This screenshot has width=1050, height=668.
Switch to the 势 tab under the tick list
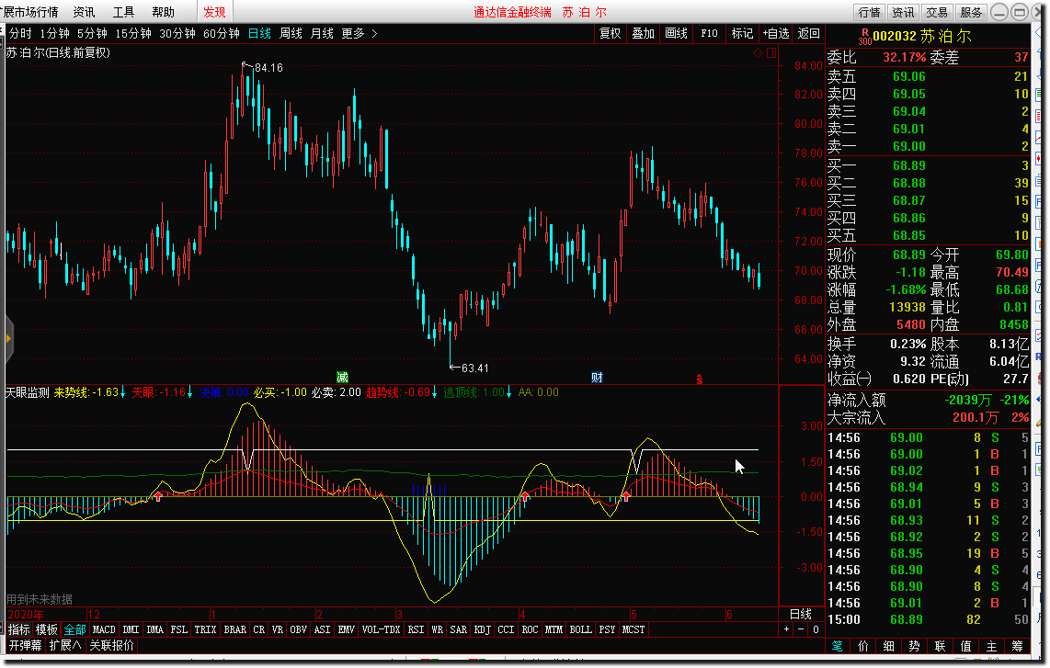914,646
